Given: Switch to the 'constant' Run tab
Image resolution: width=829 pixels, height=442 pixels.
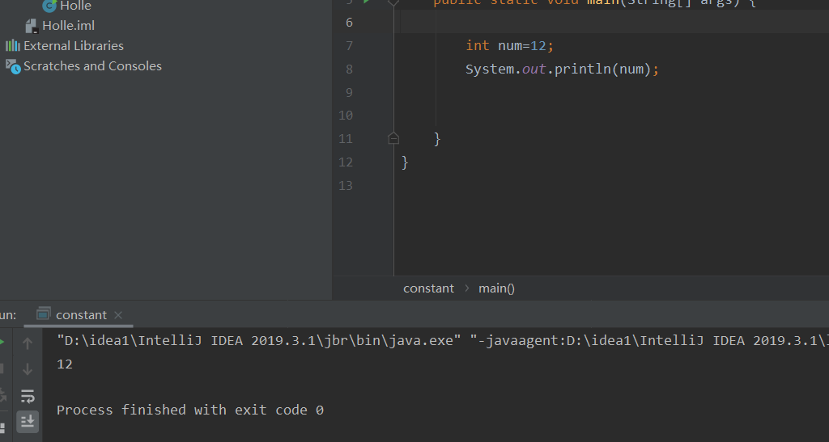Looking at the screenshot, I should point(81,315).
